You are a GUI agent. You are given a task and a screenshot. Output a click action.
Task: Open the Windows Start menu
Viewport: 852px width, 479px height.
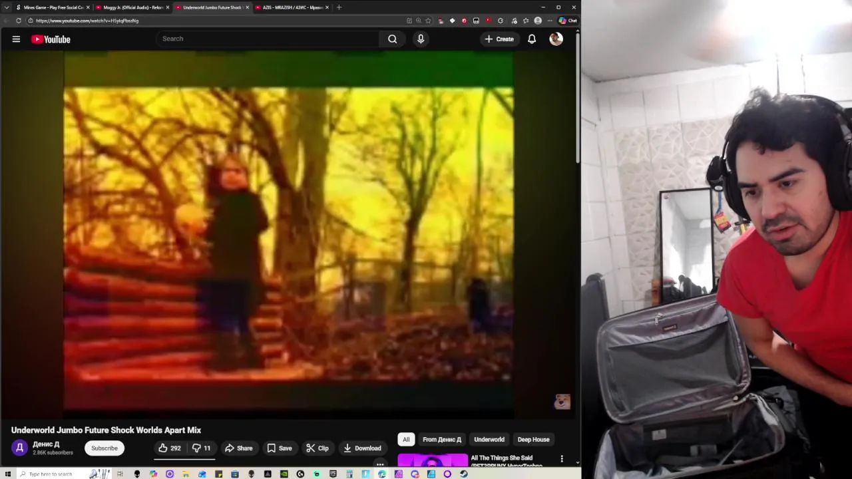8,474
